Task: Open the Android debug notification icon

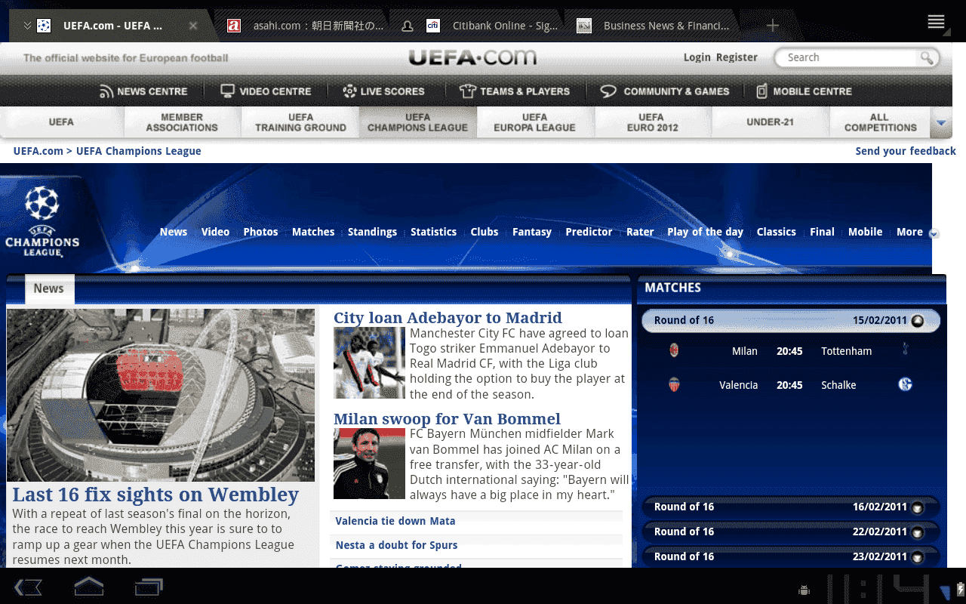Action: tap(804, 590)
